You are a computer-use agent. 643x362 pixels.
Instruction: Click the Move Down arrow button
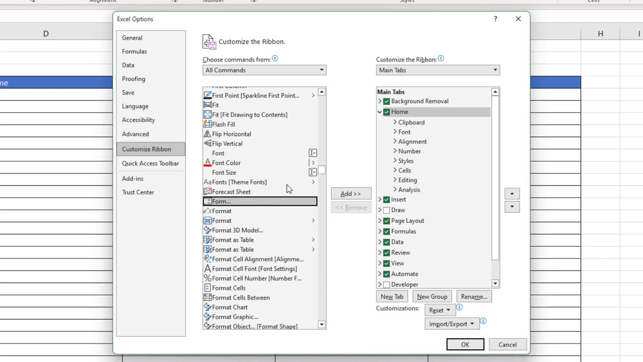point(512,206)
